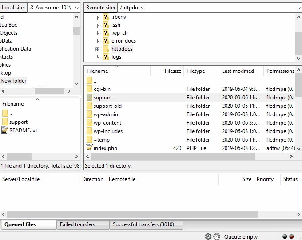Click the local file list scroll left arrow
The height and width of the screenshot is (240, 302).
click(3, 156)
